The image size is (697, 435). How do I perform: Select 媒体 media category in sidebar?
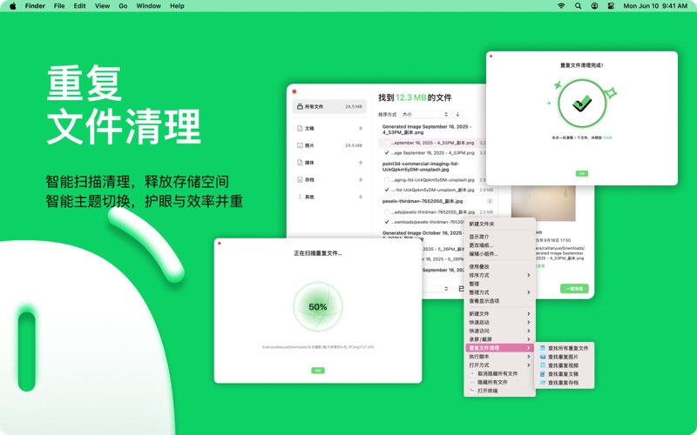coord(329,163)
